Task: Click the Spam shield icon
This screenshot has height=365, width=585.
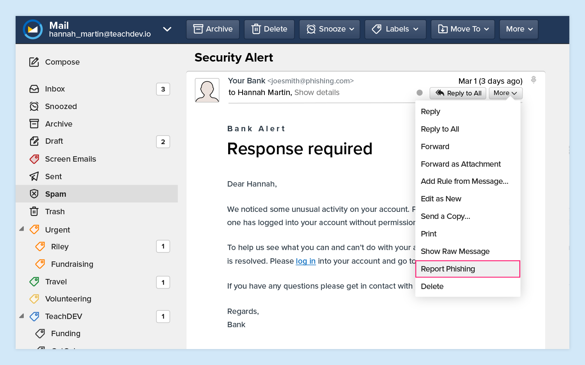Action: 34,194
